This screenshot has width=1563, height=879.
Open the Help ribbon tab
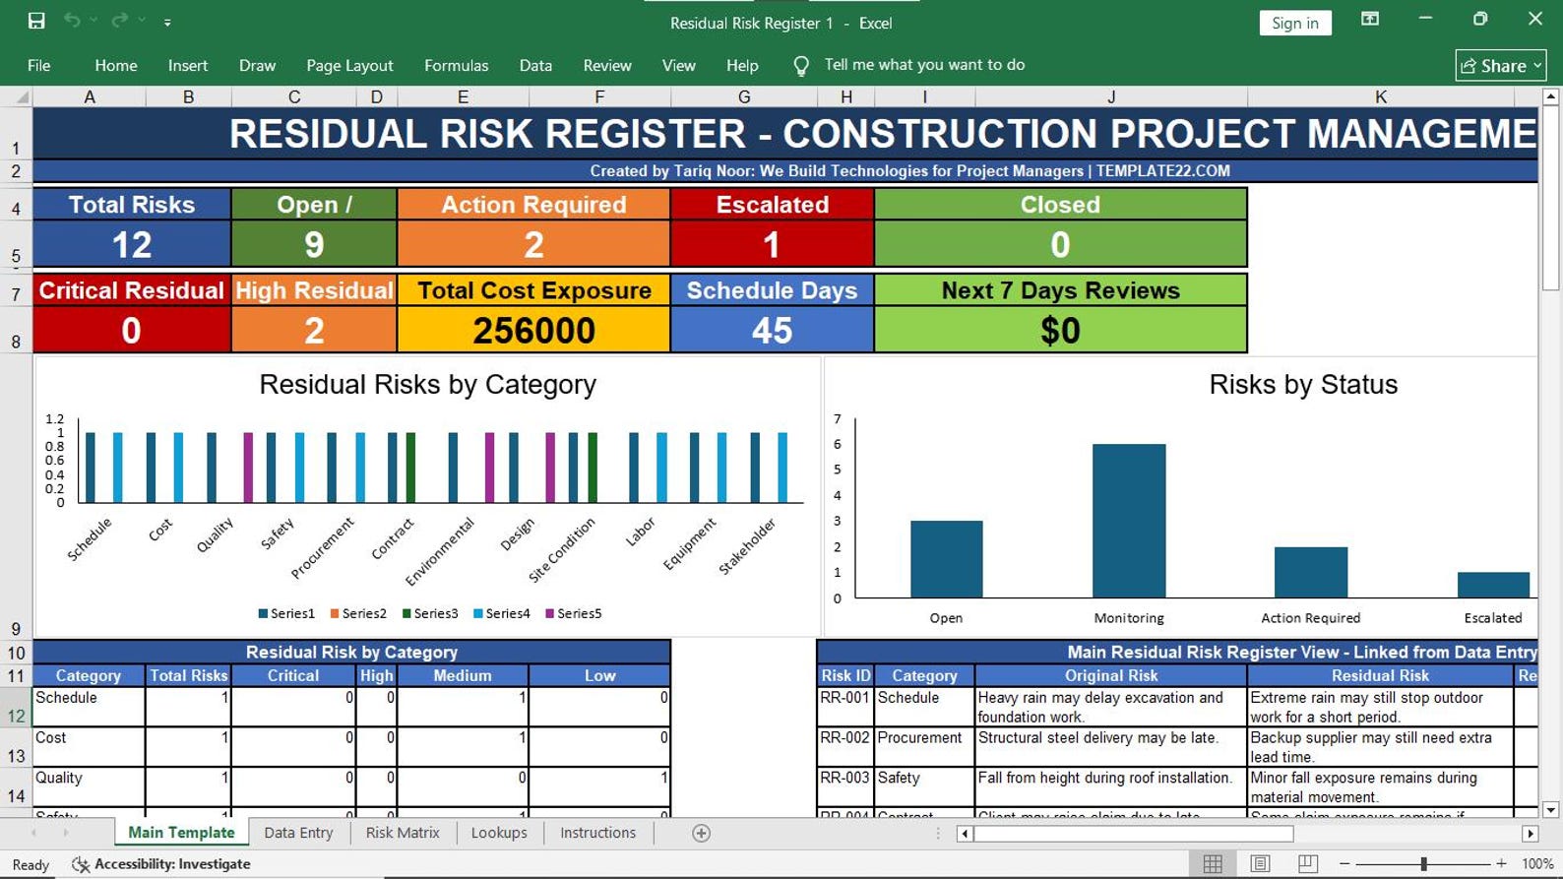(x=742, y=66)
